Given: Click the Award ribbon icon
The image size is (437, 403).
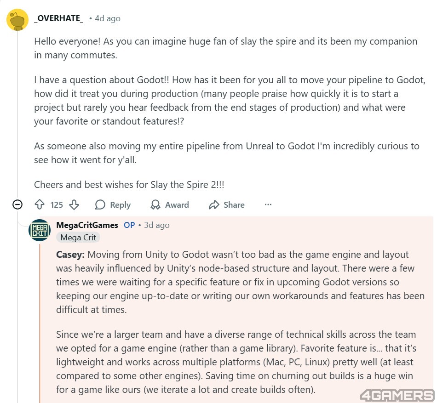Looking at the screenshot, I should (x=156, y=205).
